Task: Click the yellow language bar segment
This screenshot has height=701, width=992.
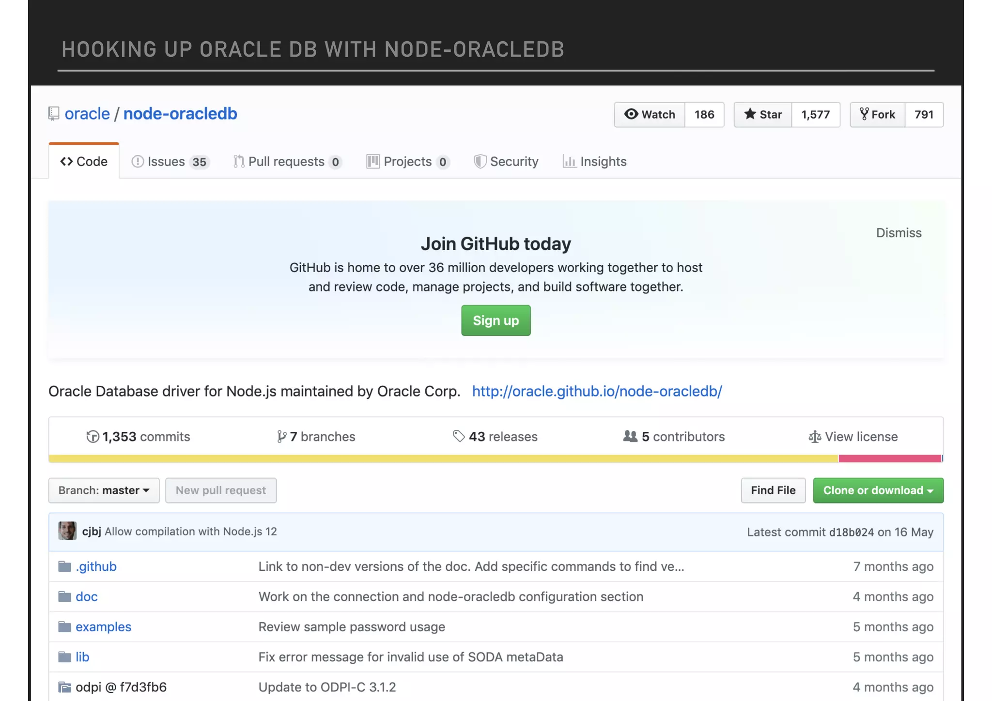Action: (x=444, y=458)
